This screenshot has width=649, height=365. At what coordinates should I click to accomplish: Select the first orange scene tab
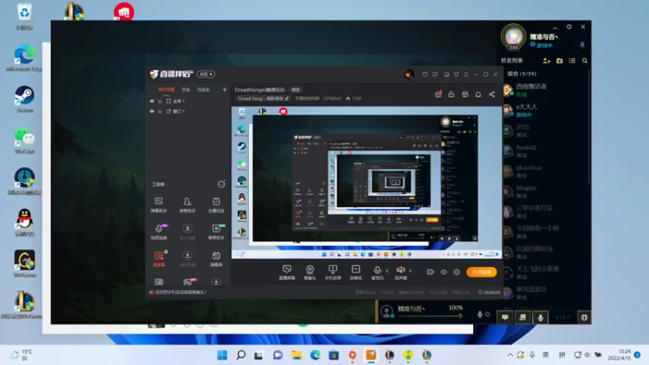pyautogui.click(x=166, y=90)
